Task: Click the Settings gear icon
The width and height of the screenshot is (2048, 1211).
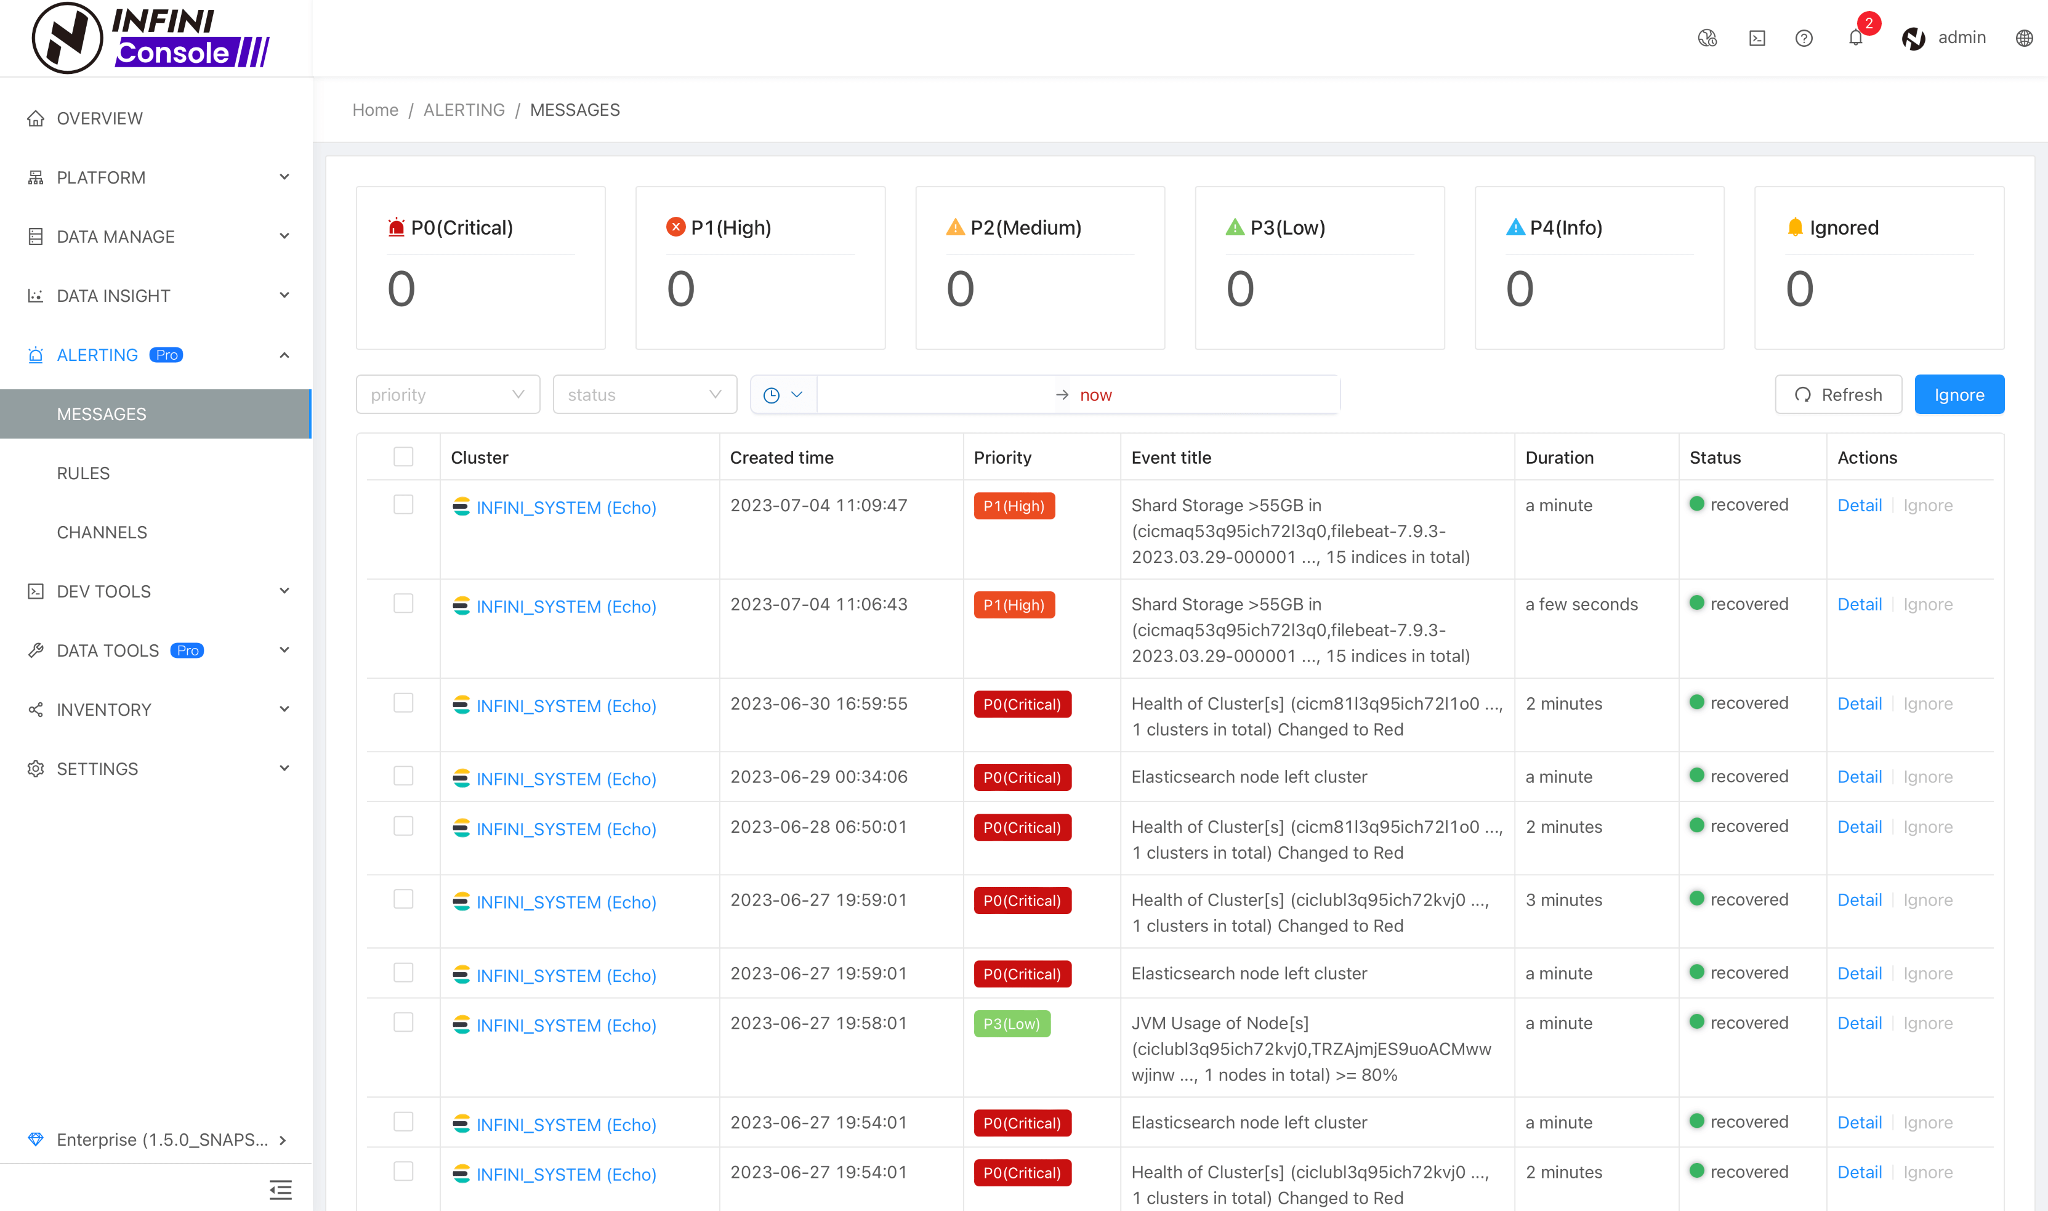Action: (x=35, y=769)
